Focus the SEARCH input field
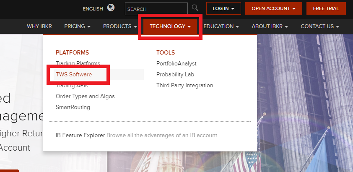 [x=156, y=9]
